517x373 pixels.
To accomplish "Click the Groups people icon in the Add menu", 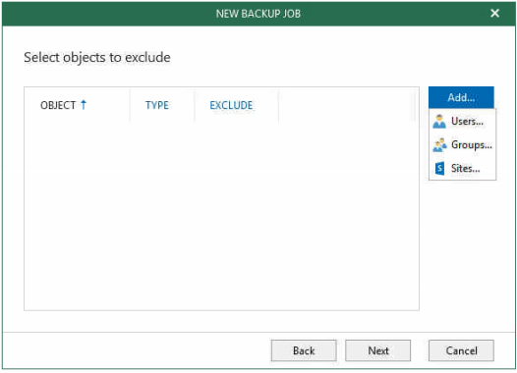I will (x=439, y=145).
